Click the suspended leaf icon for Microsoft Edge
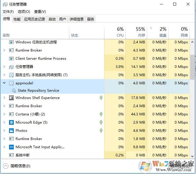 pos(101,122)
